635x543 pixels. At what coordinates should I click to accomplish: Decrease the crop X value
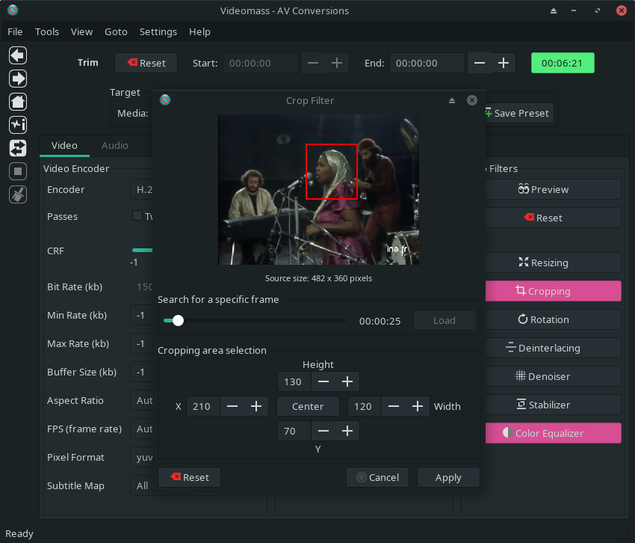[232, 406]
